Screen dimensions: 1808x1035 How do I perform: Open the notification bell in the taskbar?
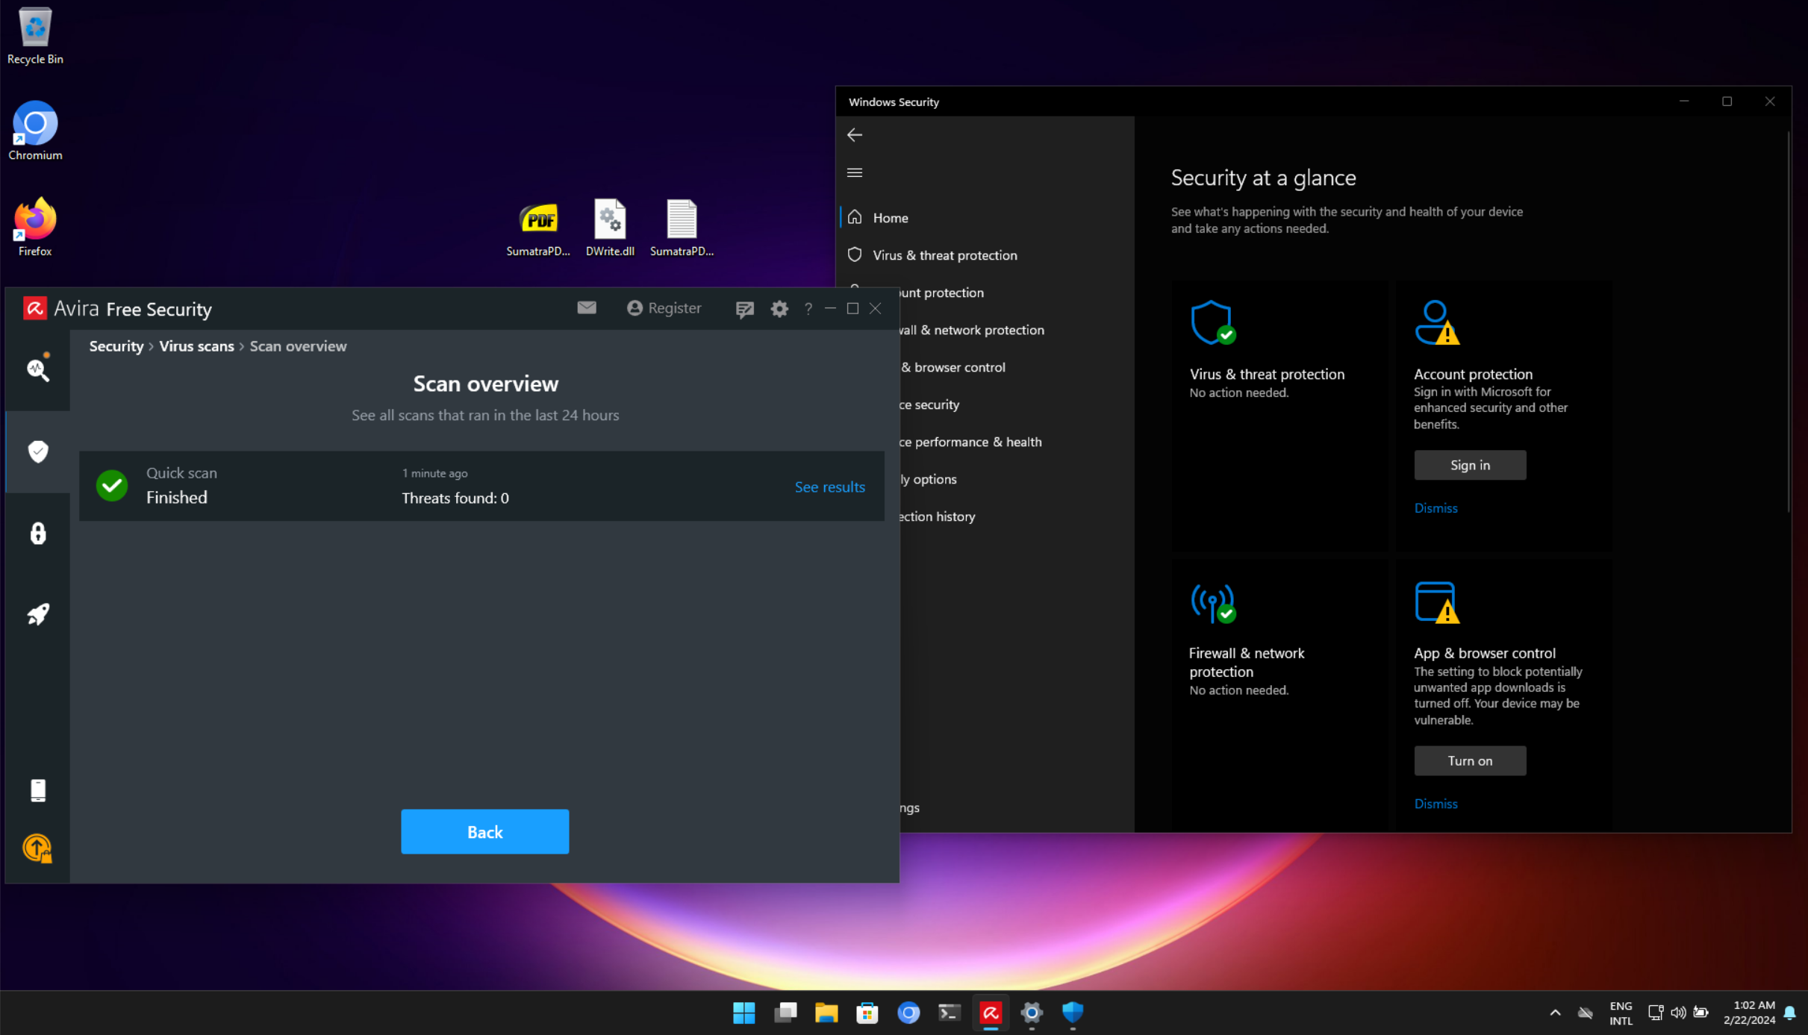1790,1013
